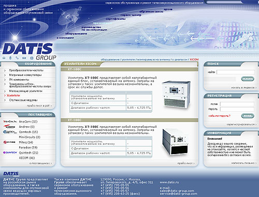Click the printer icon beside GROUP text

[x=32, y=58]
